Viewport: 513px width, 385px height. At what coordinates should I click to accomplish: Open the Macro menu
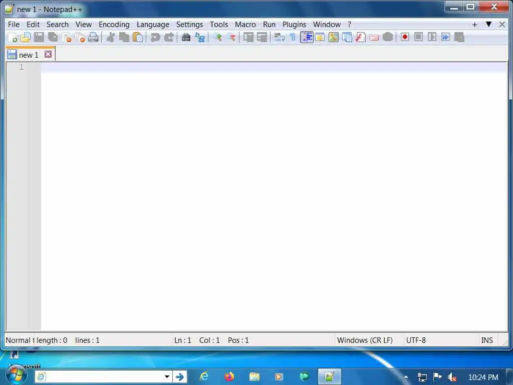[x=245, y=25]
